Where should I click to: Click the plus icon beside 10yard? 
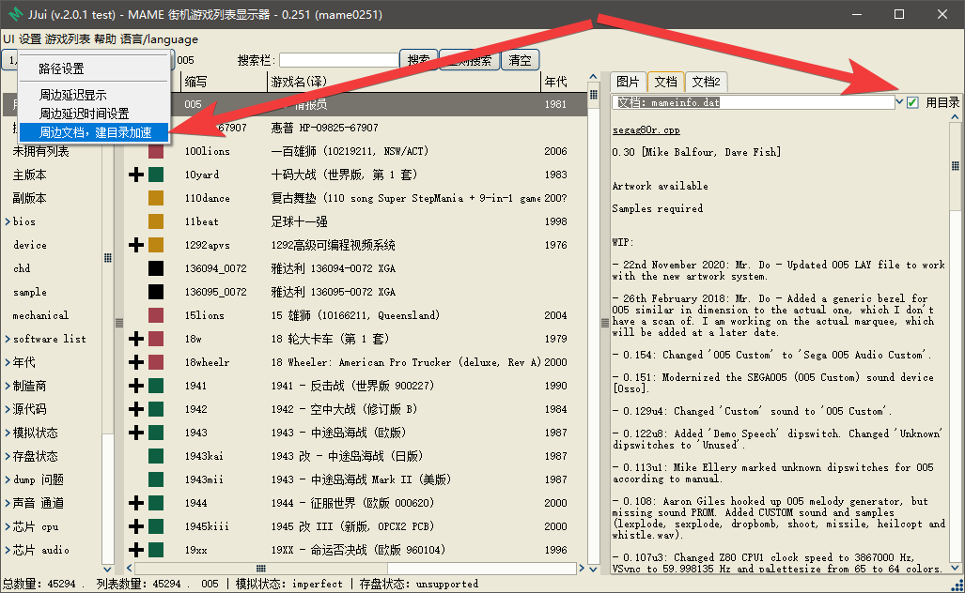coord(136,175)
